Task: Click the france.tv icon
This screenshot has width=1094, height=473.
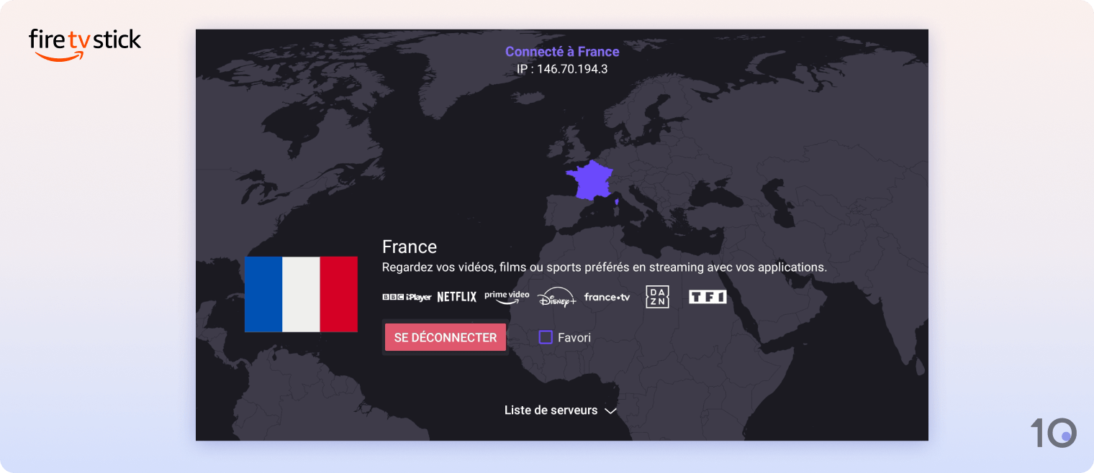Action: (x=607, y=297)
